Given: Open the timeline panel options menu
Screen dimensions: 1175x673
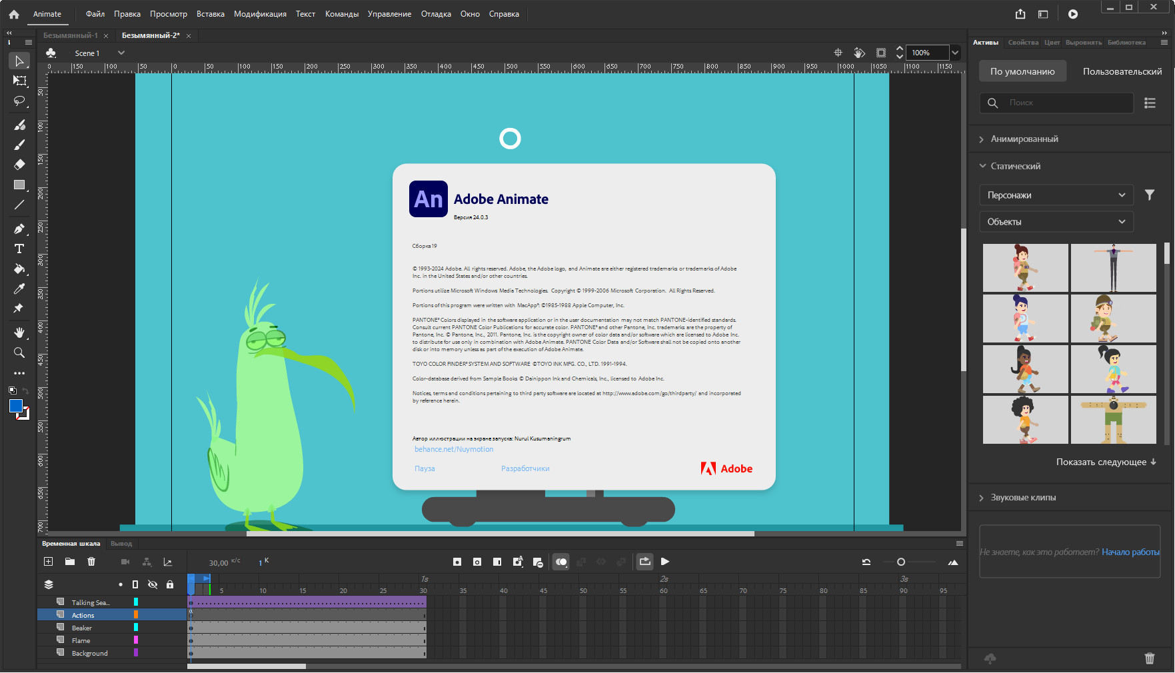Looking at the screenshot, I should (960, 543).
